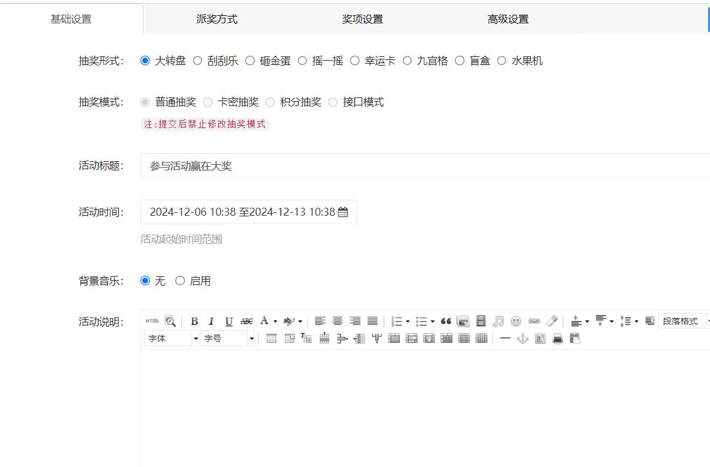
Task: Open the 段落格式 paragraph format dropdown
Action: [684, 321]
